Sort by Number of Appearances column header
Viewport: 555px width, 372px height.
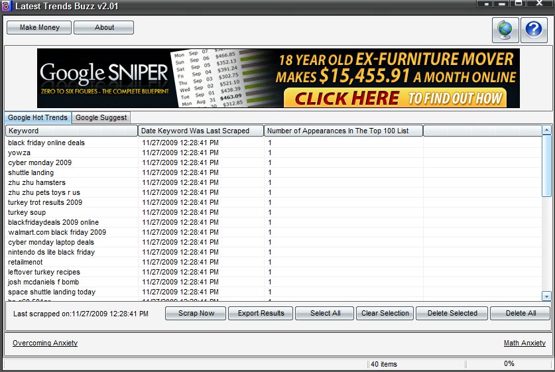click(343, 131)
